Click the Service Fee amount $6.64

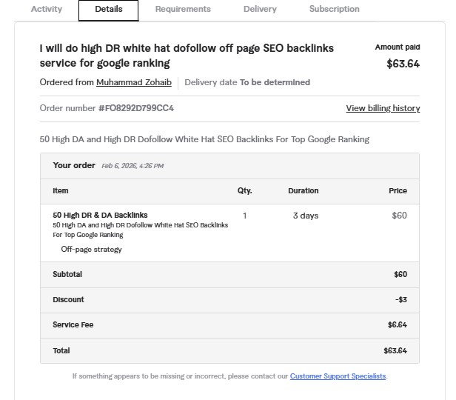click(x=397, y=325)
